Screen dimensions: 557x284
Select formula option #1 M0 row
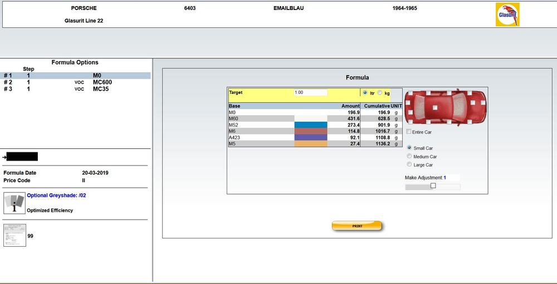pos(75,76)
